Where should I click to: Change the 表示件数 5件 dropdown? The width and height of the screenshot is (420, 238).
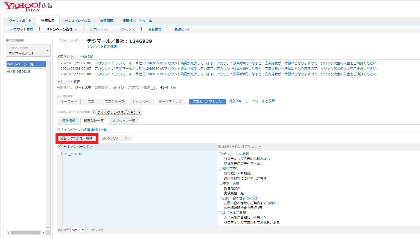pos(78,230)
